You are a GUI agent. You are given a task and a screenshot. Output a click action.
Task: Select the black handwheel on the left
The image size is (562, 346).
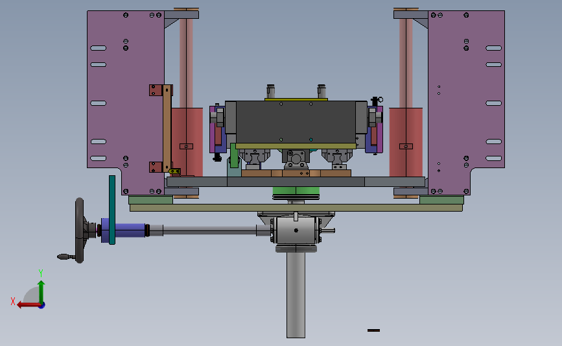click(x=79, y=230)
